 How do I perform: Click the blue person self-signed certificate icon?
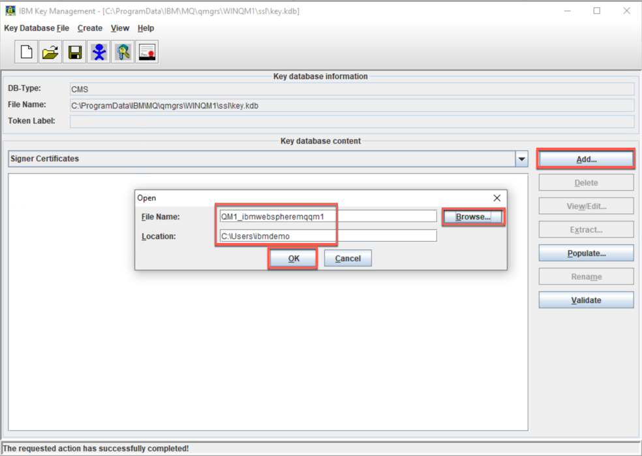click(x=99, y=52)
